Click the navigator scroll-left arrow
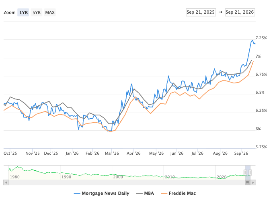The width and height of the screenshot is (273, 202). pyautogui.click(x=6, y=183)
